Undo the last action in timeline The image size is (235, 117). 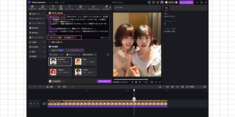pyautogui.click(x=30, y=87)
